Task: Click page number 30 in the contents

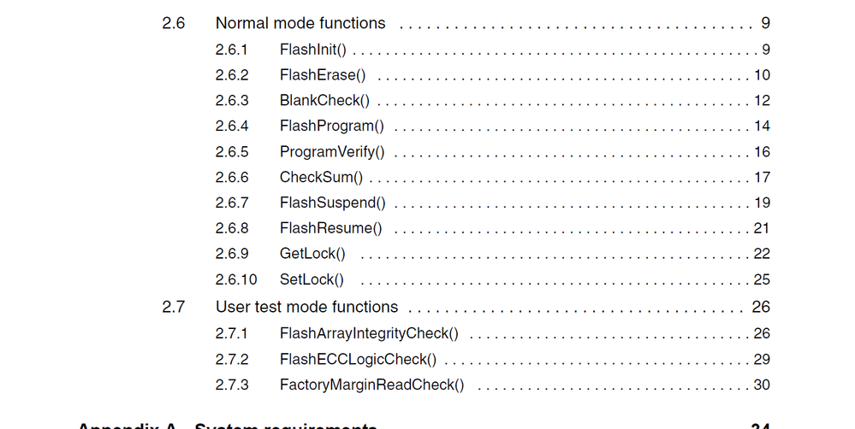Action: pos(762,385)
